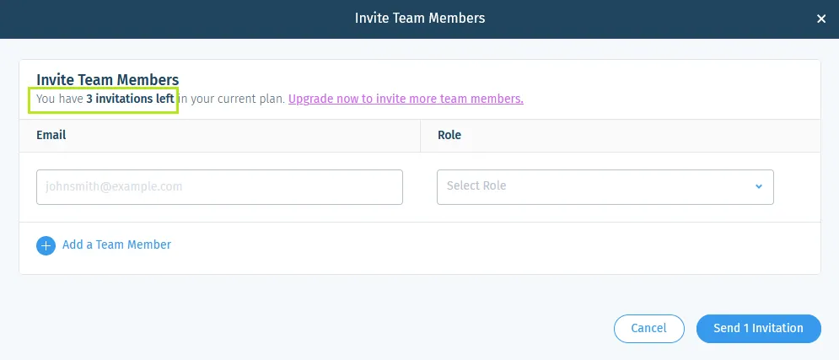
Task: Click the Select Role placeholder text
Action: (476, 185)
